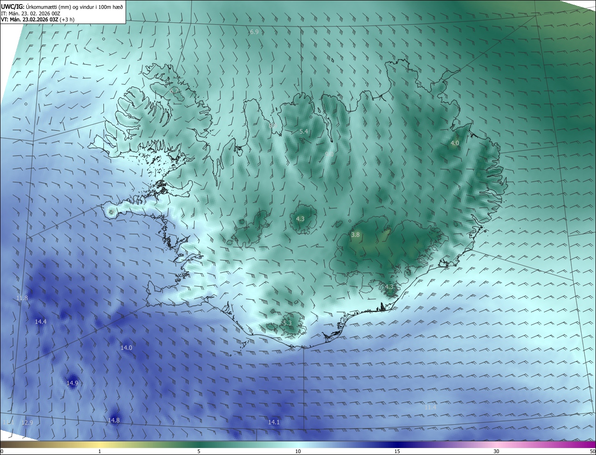596x455 pixels.
Task: Click the 5.4 value in north Iceland
Action: point(304,132)
